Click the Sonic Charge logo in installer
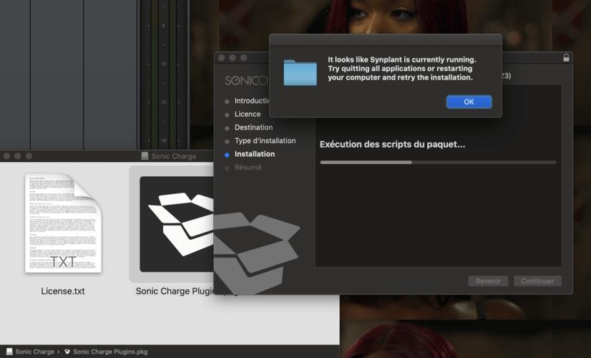This screenshot has width=591, height=358. pos(248,80)
